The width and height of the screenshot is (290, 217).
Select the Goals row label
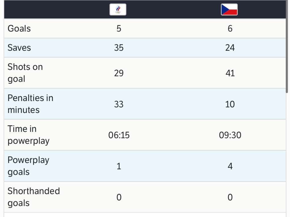[x=19, y=28]
